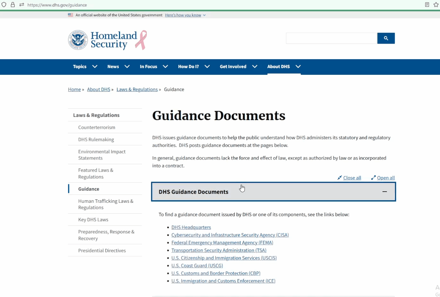Image resolution: width=440 pixels, height=297 pixels.
Task: Open the Get Involved navigation item
Action: tap(233, 67)
